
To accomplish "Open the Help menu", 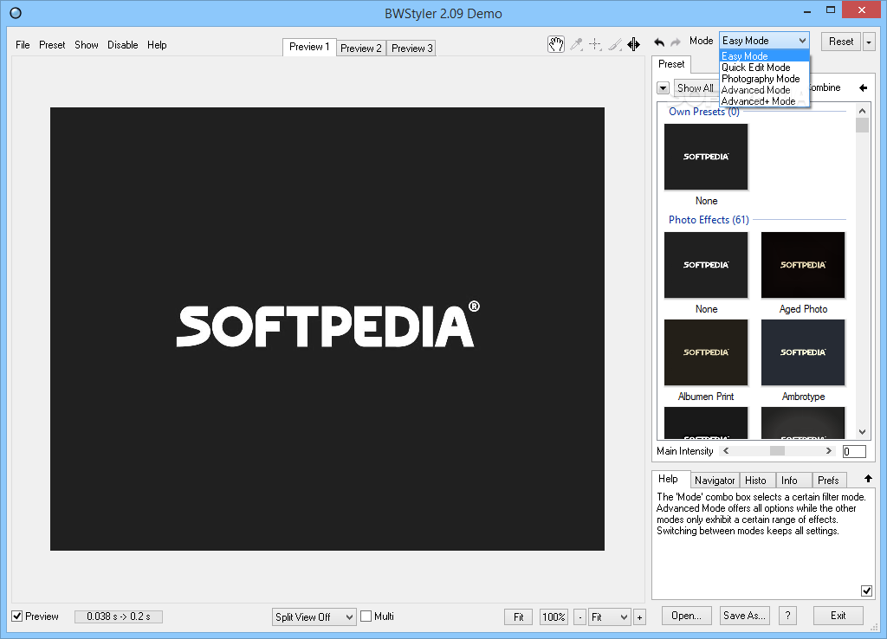I will 157,45.
